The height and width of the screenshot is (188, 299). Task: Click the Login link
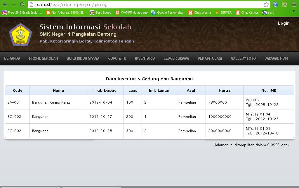[x=284, y=23]
